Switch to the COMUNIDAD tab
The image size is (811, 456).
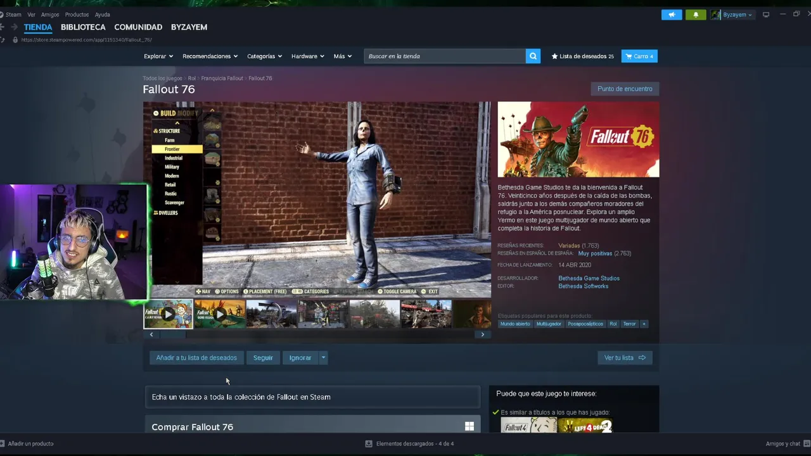(x=138, y=27)
